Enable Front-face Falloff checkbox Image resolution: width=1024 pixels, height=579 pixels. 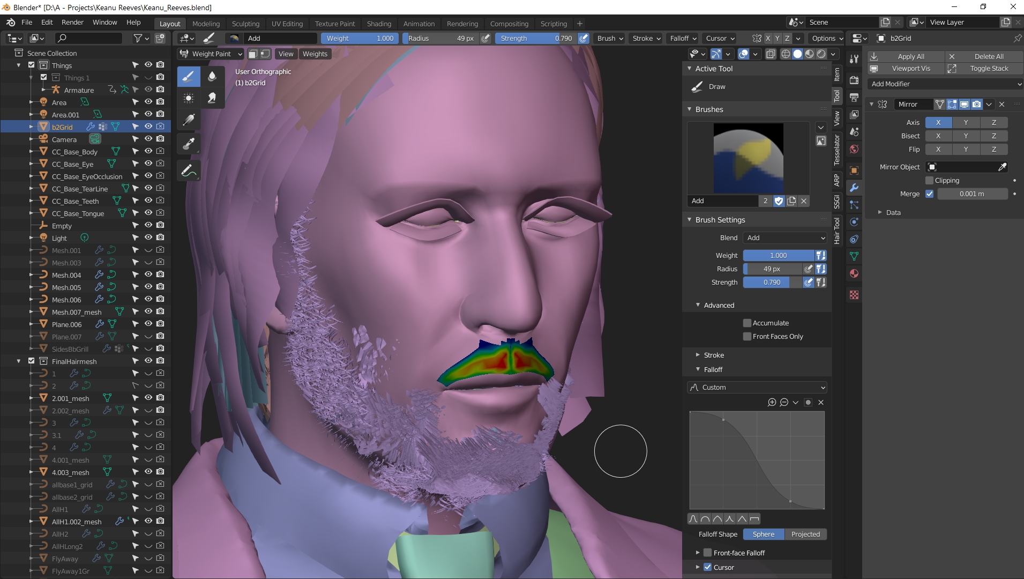coord(708,553)
